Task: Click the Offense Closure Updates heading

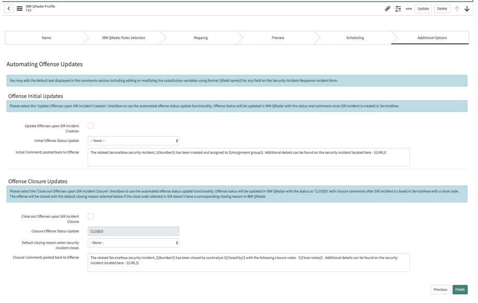Action: click(x=38, y=181)
